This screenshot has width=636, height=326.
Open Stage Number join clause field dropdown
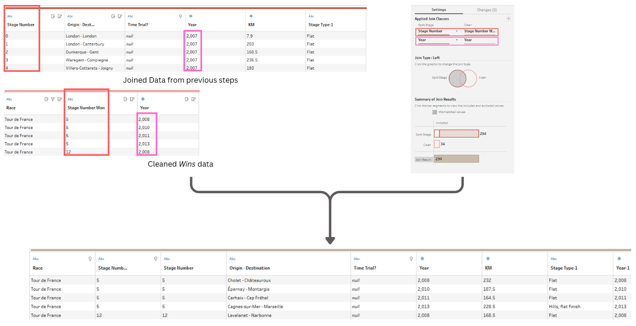coord(433,32)
